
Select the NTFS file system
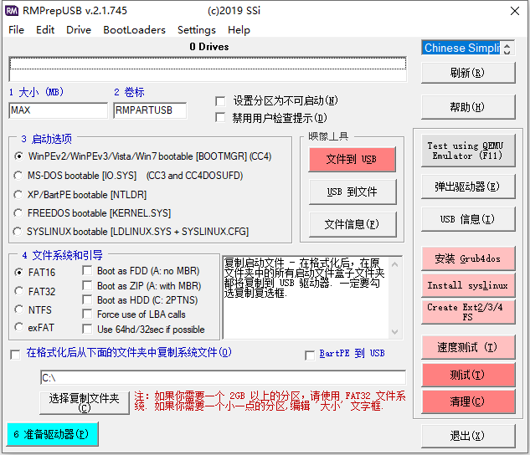(x=19, y=309)
